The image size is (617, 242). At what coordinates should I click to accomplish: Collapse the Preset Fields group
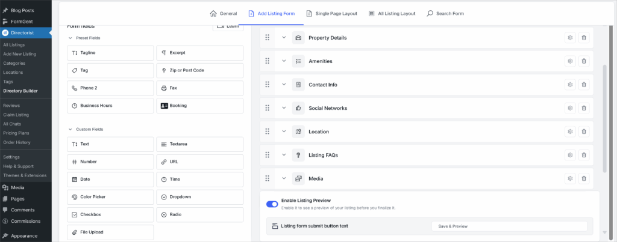[70, 38]
